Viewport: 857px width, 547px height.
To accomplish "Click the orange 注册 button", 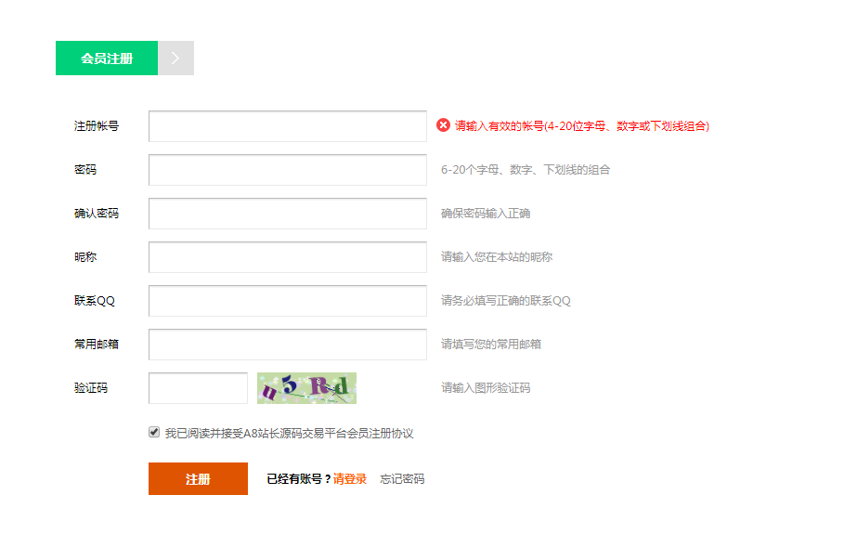I will tap(198, 478).
